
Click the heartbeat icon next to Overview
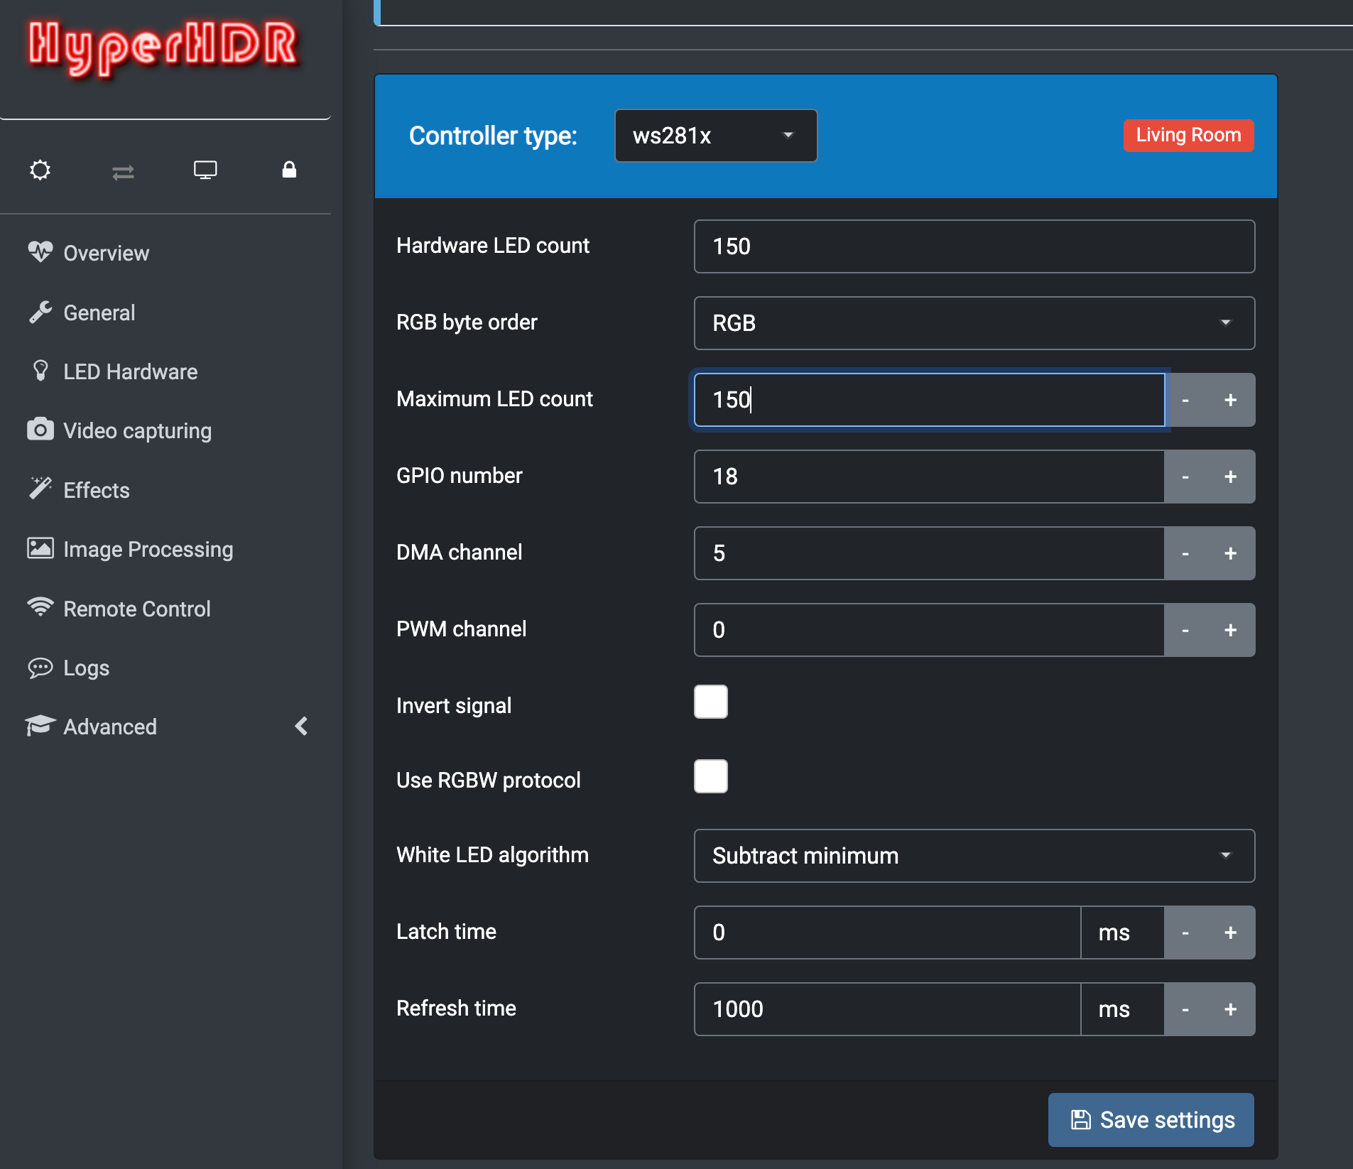tap(40, 252)
